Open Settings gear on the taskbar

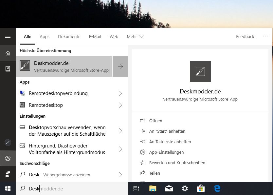click(185, 188)
